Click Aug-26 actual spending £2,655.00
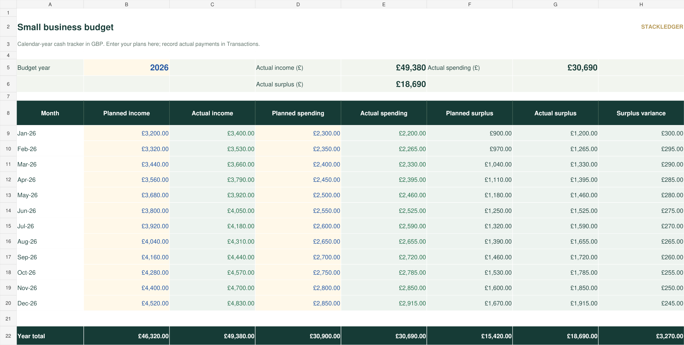The image size is (684, 345). (x=384, y=242)
